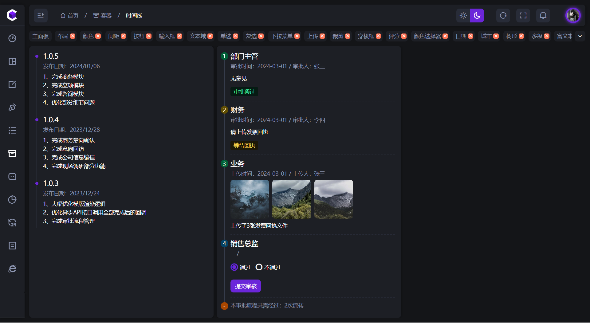Close the 文本域 tab
The width and height of the screenshot is (590, 329).
coord(210,36)
